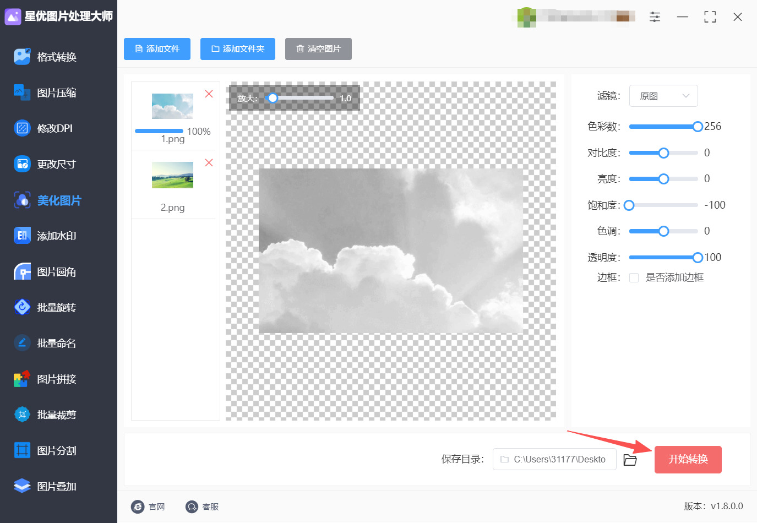Viewport: 757px width, 523px height.
Task: Click the 添加水印 sidebar icon
Action: [22, 236]
